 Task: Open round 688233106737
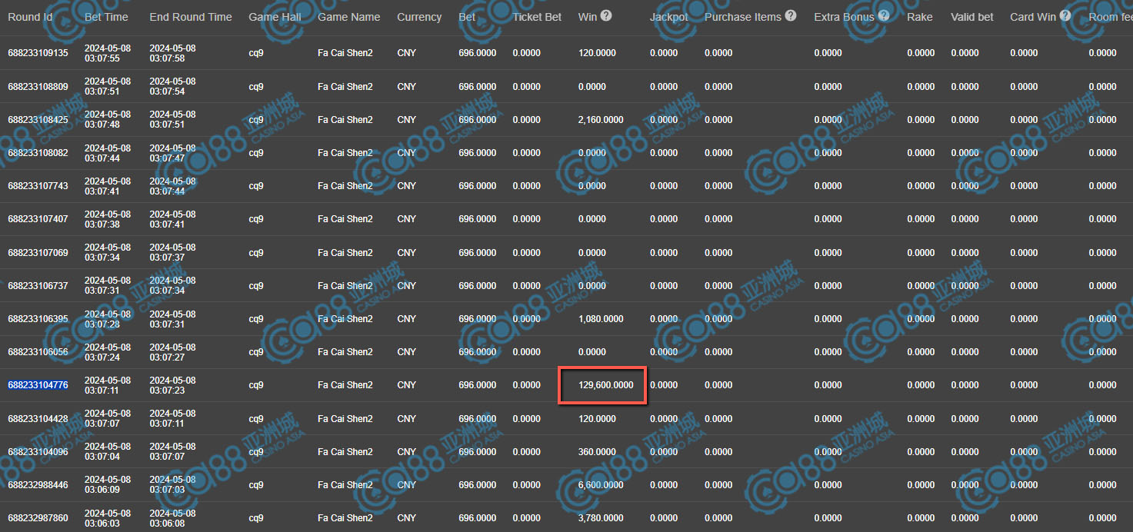38,286
